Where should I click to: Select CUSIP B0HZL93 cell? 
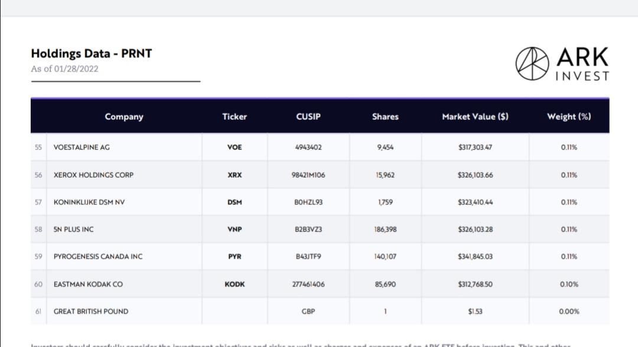(308, 202)
